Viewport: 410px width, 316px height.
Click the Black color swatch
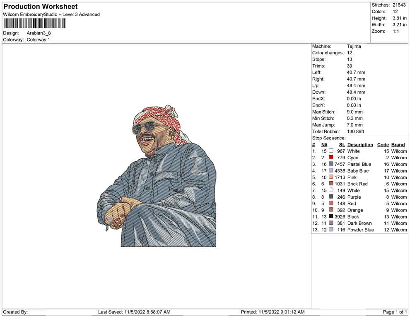pos(331,216)
